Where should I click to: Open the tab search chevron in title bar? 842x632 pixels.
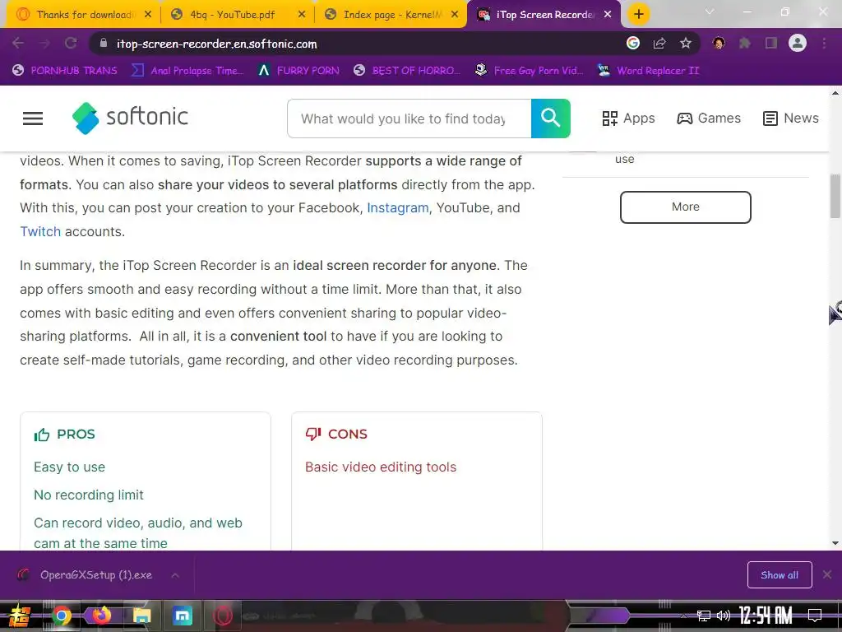click(710, 12)
